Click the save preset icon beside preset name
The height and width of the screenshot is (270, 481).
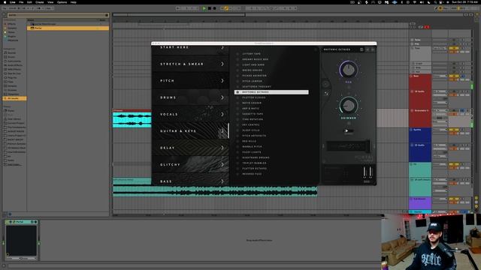362,49
